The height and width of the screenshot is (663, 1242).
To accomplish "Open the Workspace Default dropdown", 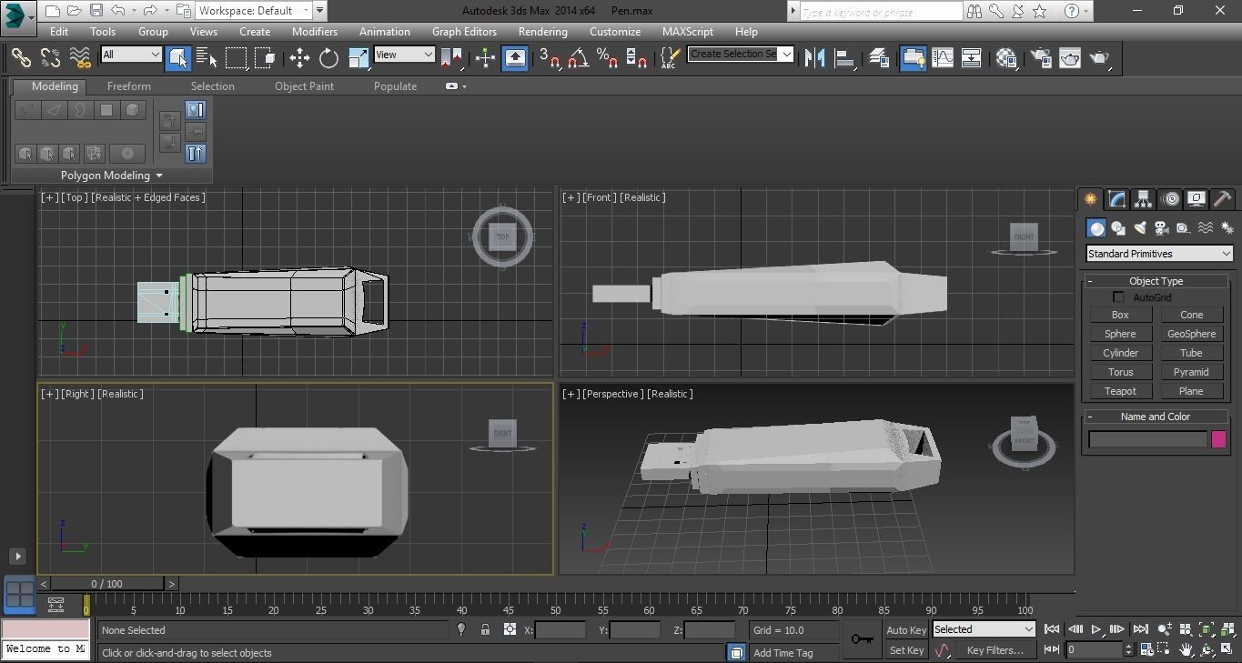I will (255, 11).
